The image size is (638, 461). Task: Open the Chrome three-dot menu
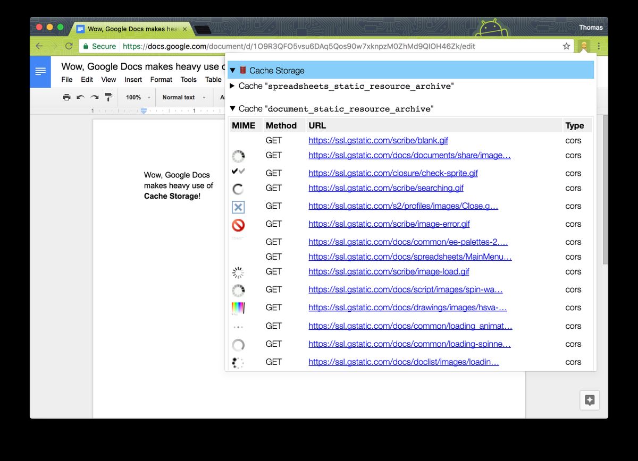tap(599, 46)
